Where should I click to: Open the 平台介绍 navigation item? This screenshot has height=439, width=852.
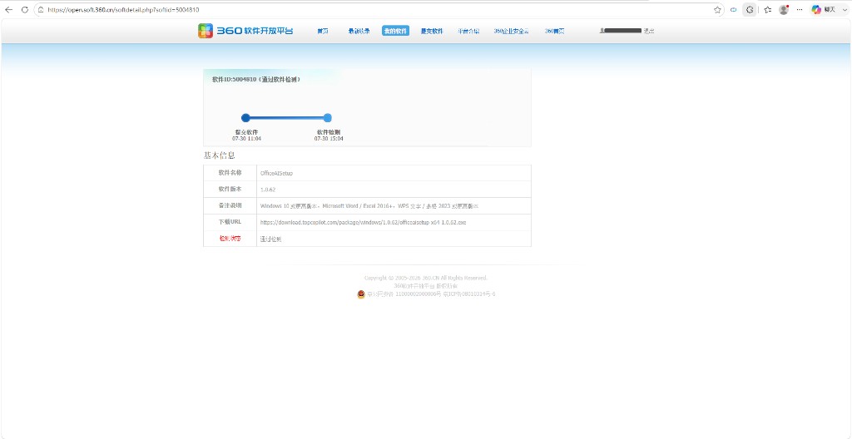tap(468, 31)
